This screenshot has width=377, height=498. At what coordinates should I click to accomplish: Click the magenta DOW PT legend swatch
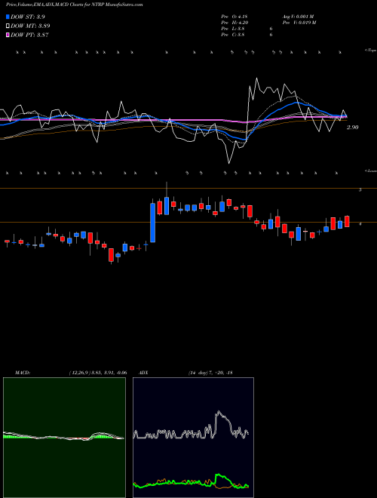point(8,35)
